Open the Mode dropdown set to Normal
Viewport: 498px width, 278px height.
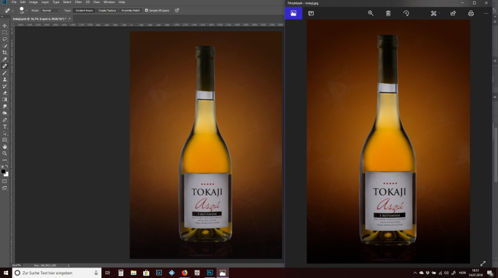(x=50, y=11)
